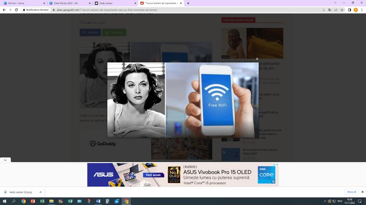Open Calculator from the taskbar
This screenshot has width=366, height=205.
tap(108, 201)
